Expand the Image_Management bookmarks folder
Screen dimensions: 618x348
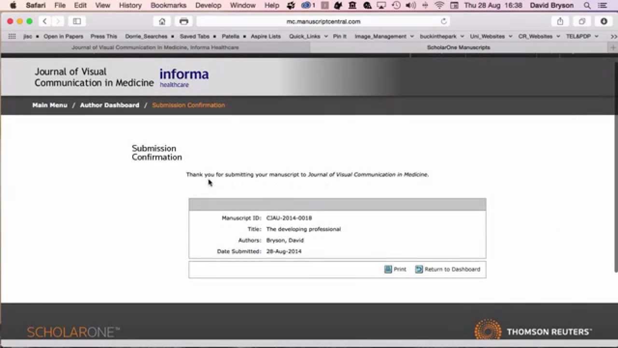point(384,36)
